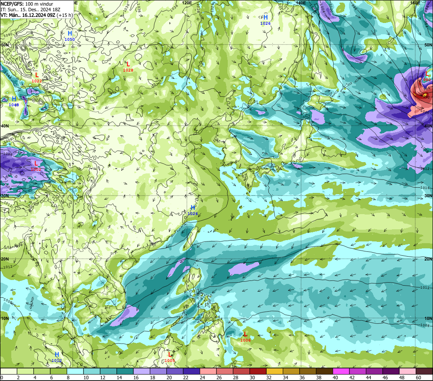The height and width of the screenshot is (381, 433).
Task: Select the dark red 30–32 legend swatch
Action: (x=258, y=371)
